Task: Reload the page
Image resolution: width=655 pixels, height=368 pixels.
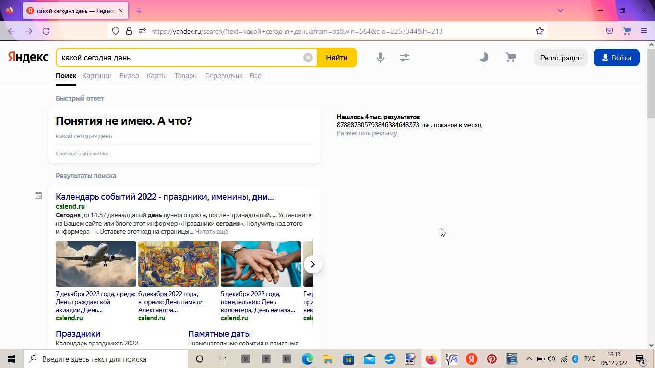Action: tap(46, 31)
